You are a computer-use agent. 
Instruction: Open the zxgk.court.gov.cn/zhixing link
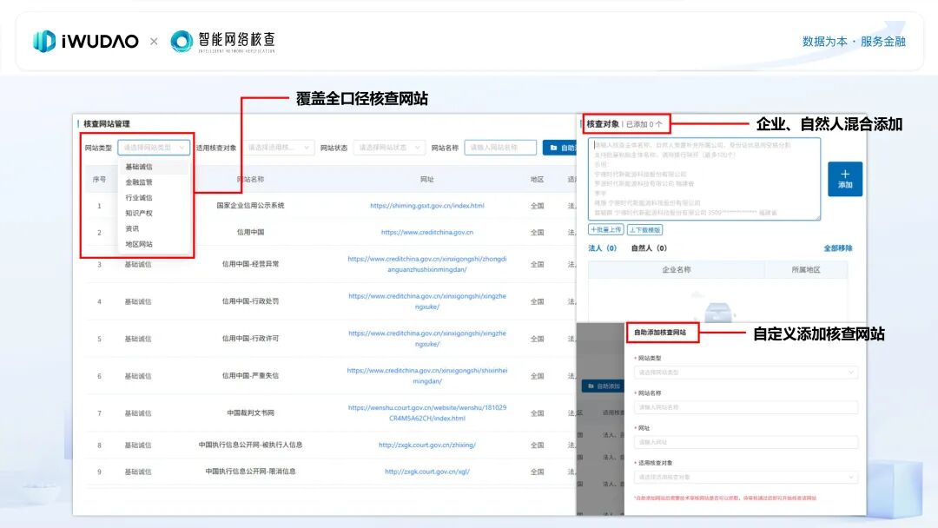(x=427, y=445)
